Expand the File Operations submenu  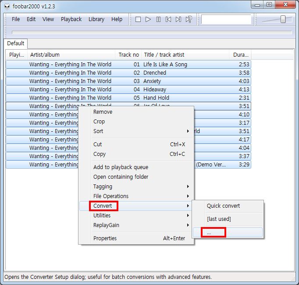coord(136,196)
